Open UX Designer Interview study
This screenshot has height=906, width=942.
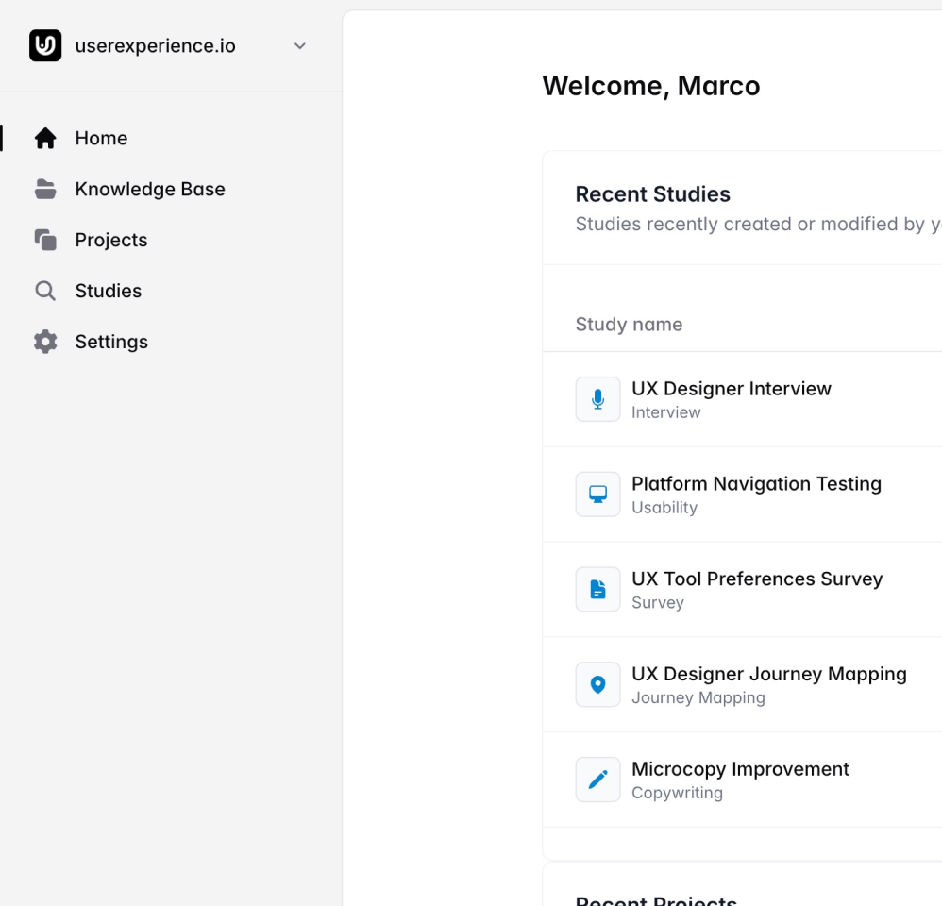732,389
